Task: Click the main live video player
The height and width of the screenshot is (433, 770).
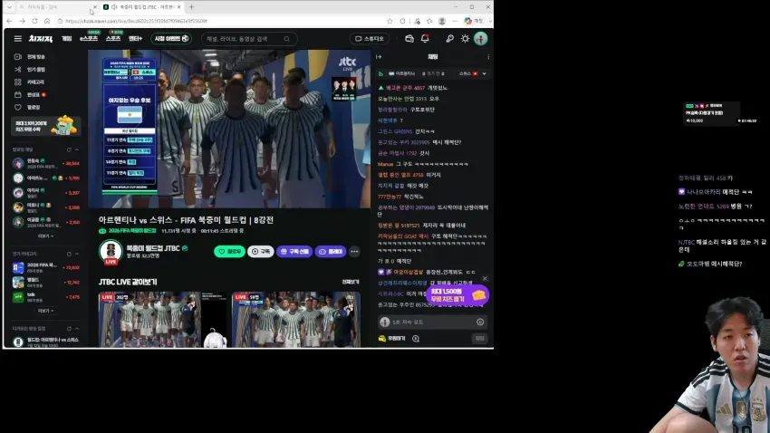Action: 229,129
